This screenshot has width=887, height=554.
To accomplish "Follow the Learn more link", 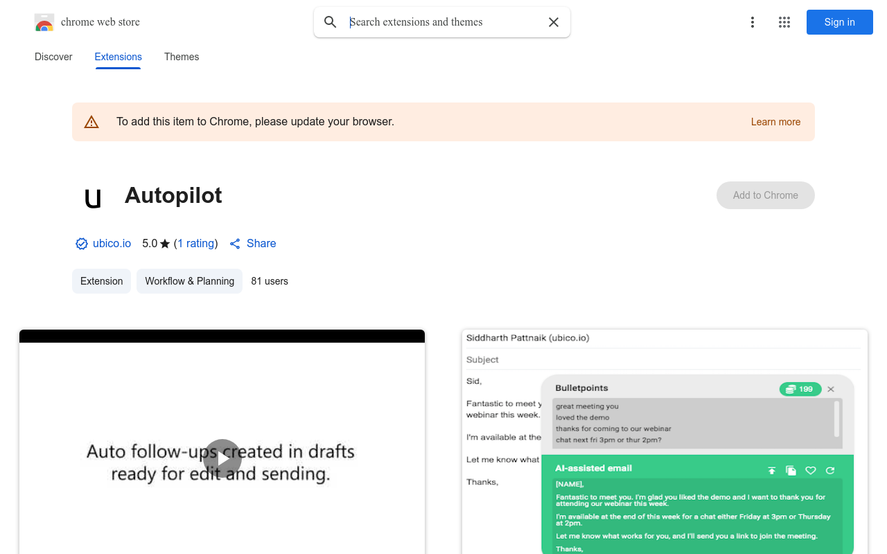I will [x=775, y=122].
